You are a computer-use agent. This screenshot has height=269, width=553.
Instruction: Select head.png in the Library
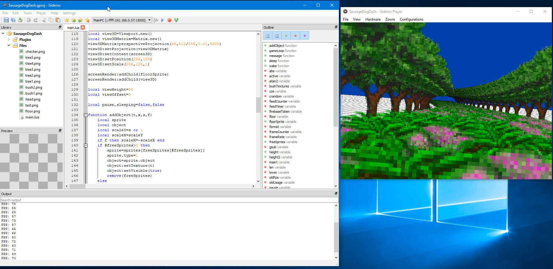33,99
